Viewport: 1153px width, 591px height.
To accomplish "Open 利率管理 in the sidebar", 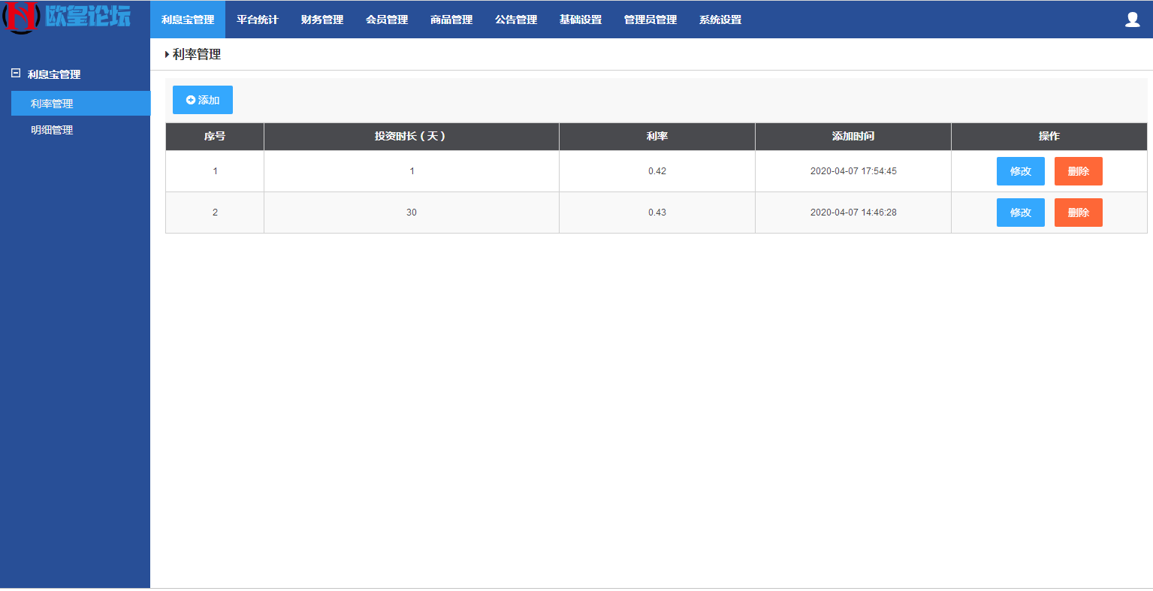I will coord(52,104).
